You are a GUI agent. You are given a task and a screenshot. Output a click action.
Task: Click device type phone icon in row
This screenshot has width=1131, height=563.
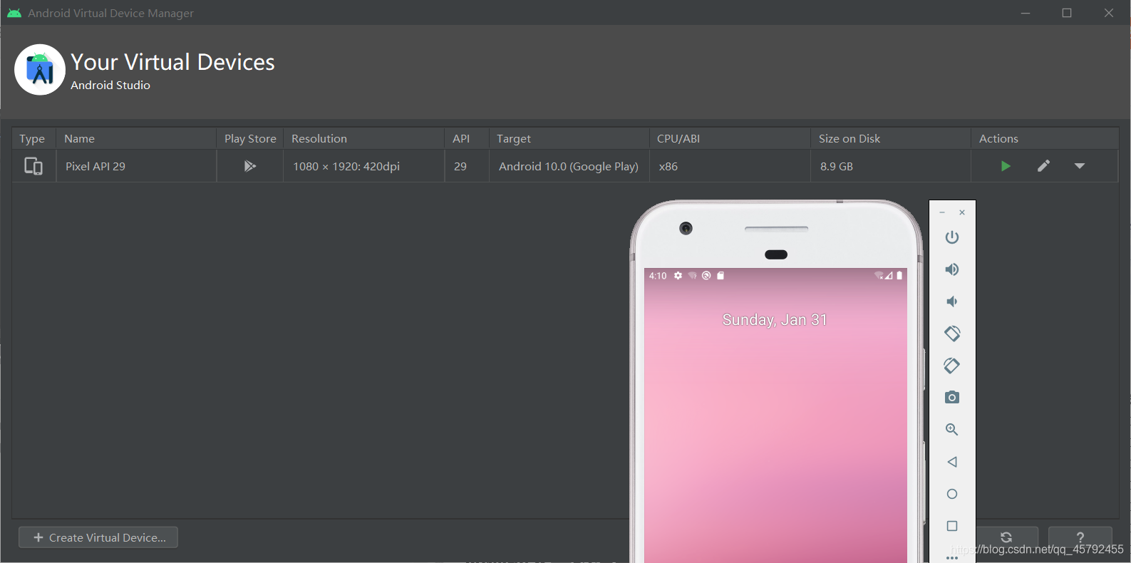[33, 166]
